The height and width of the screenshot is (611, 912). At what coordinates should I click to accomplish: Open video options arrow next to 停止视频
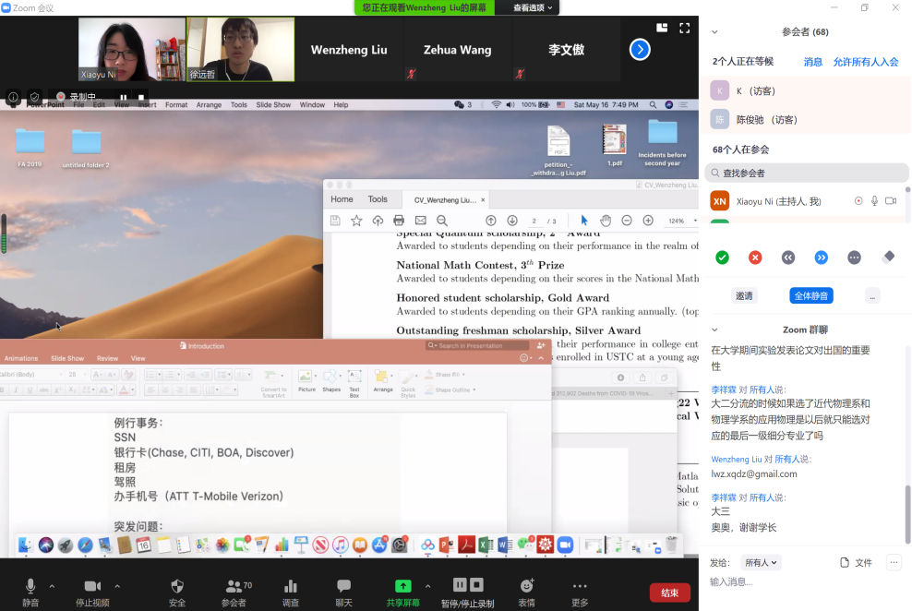(117, 587)
